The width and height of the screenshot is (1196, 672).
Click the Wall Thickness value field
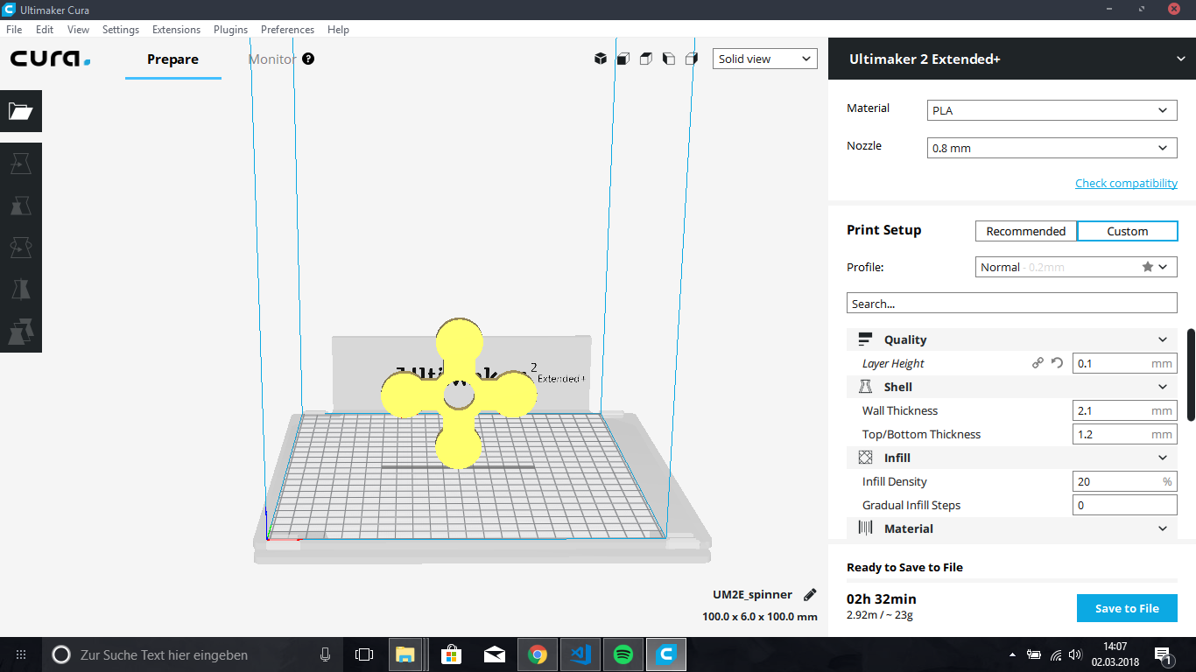[1125, 410]
